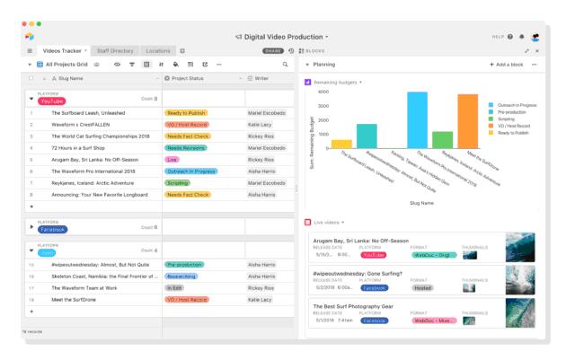566x360 pixels.
Task: Open collaborators icon beside All Projects Grid
Action: click(x=96, y=65)
